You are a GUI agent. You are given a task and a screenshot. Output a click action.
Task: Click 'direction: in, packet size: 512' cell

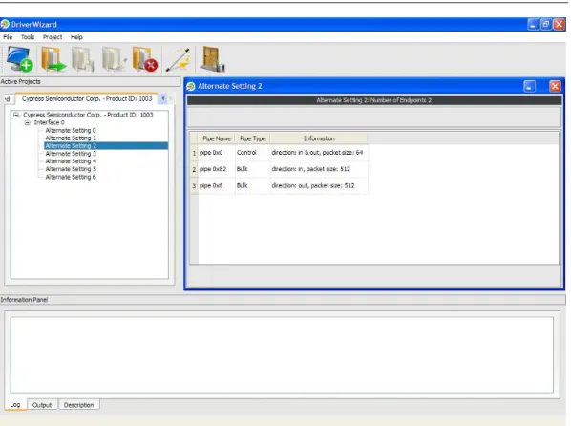click(319, 169)
